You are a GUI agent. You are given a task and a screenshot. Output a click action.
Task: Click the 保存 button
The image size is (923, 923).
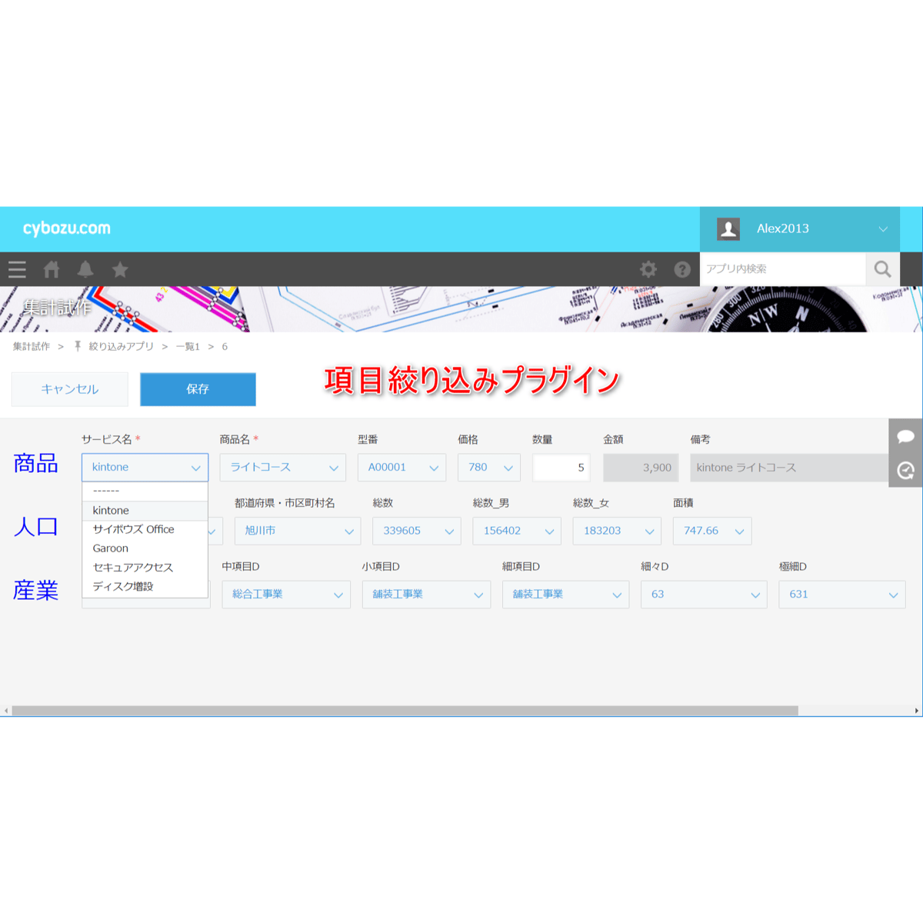[198, 389]
